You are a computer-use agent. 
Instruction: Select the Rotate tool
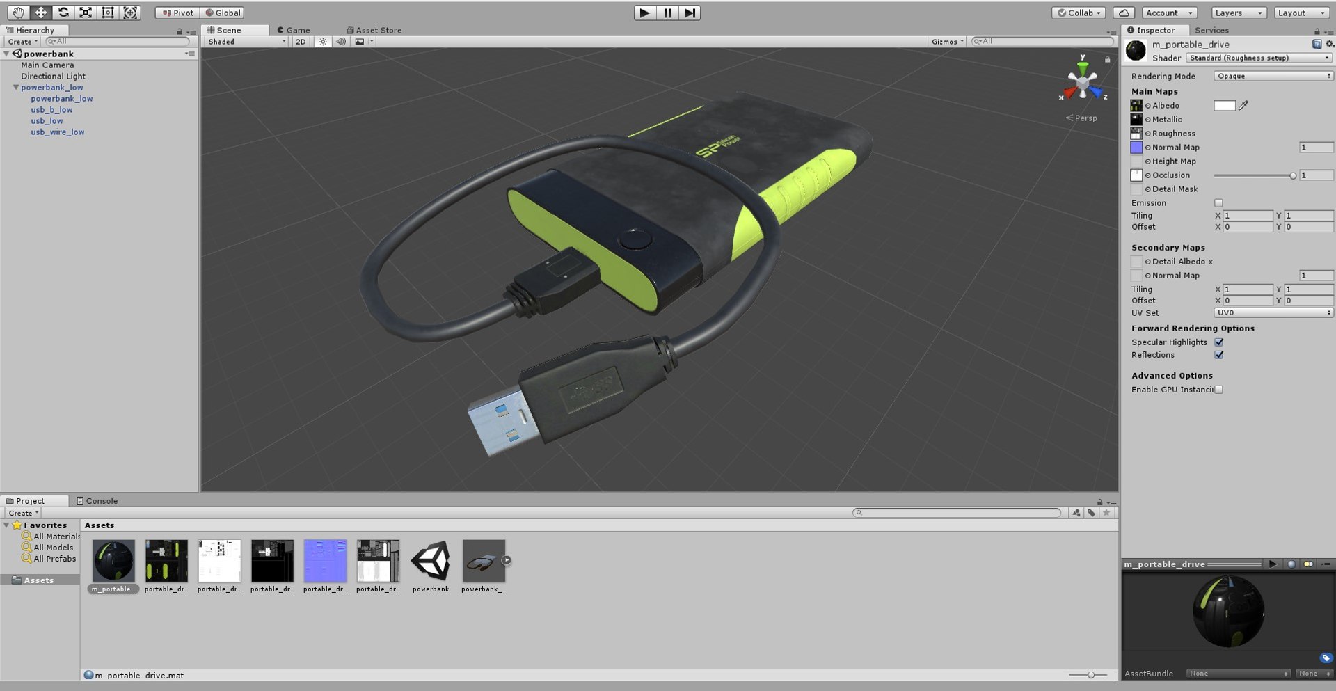(x=63, y=13)
